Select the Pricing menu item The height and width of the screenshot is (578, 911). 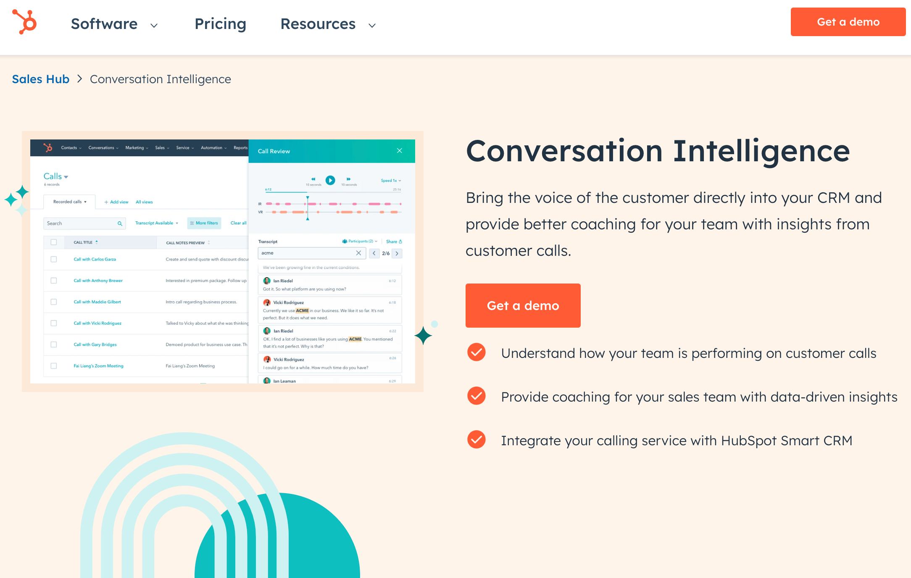tap(221, 22)
